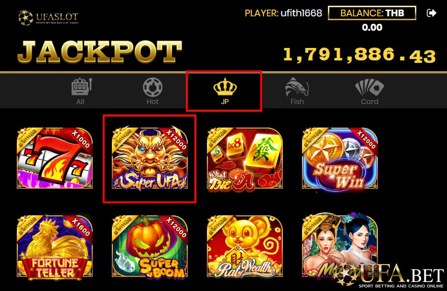Select the JP crown icon

[225, 87]
